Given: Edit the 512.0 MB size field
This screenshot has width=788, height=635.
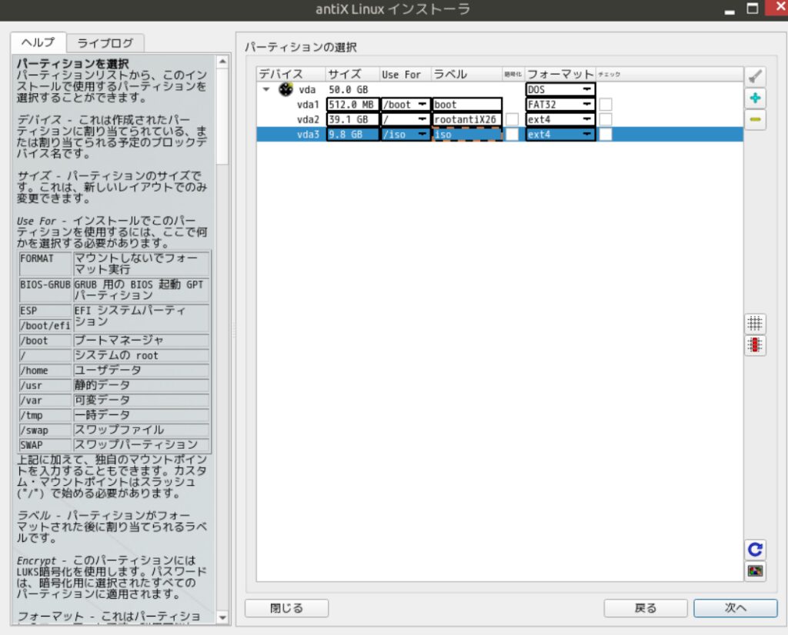Looking at the screenshot, I should [x=352, y=105].
